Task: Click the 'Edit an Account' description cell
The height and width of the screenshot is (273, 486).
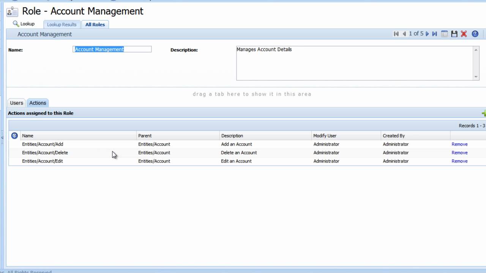Action: [236, 161]
